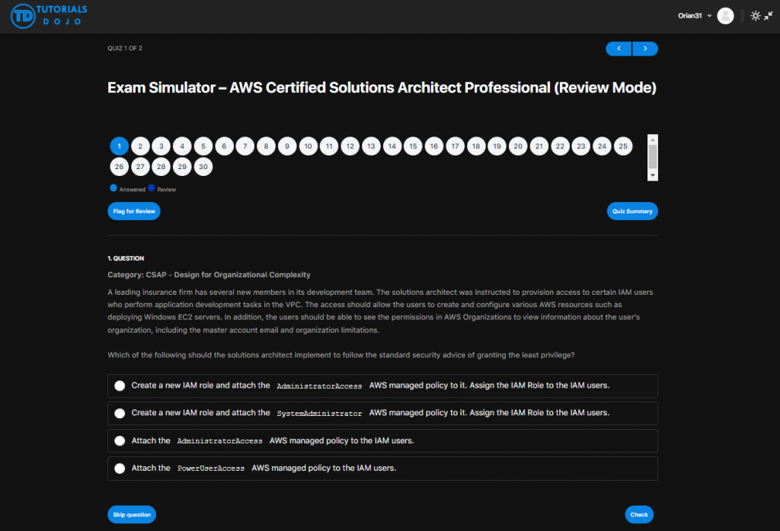Pick the AdministratorAccess policy attachment answer
The width and height of the screenshot is (780, 531).
(120, 440)
